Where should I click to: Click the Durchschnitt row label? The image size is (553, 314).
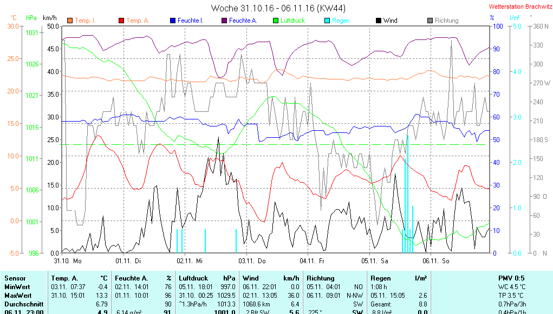[21, 304]
